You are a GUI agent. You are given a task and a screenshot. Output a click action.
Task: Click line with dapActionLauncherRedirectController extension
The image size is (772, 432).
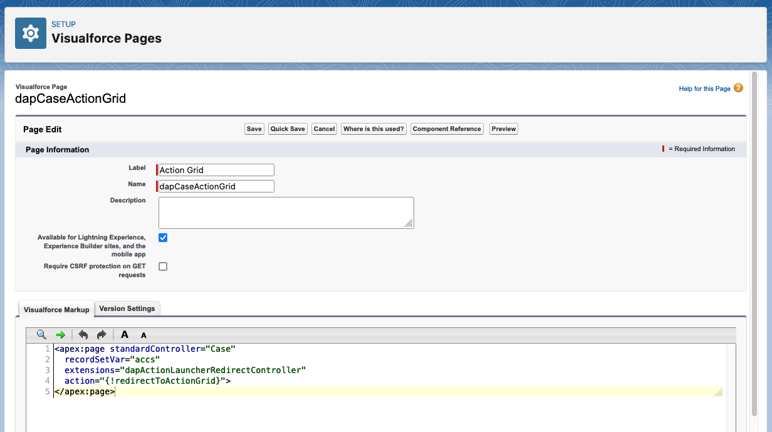click(x=185, y=370)
